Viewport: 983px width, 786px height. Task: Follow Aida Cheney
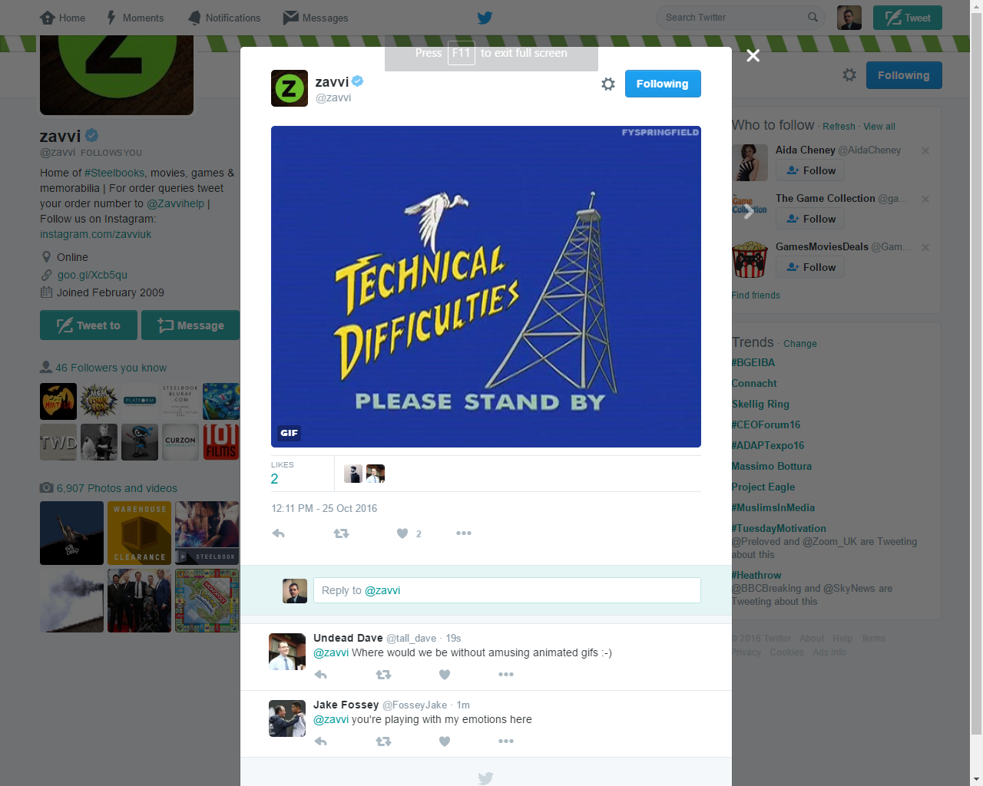810,170
